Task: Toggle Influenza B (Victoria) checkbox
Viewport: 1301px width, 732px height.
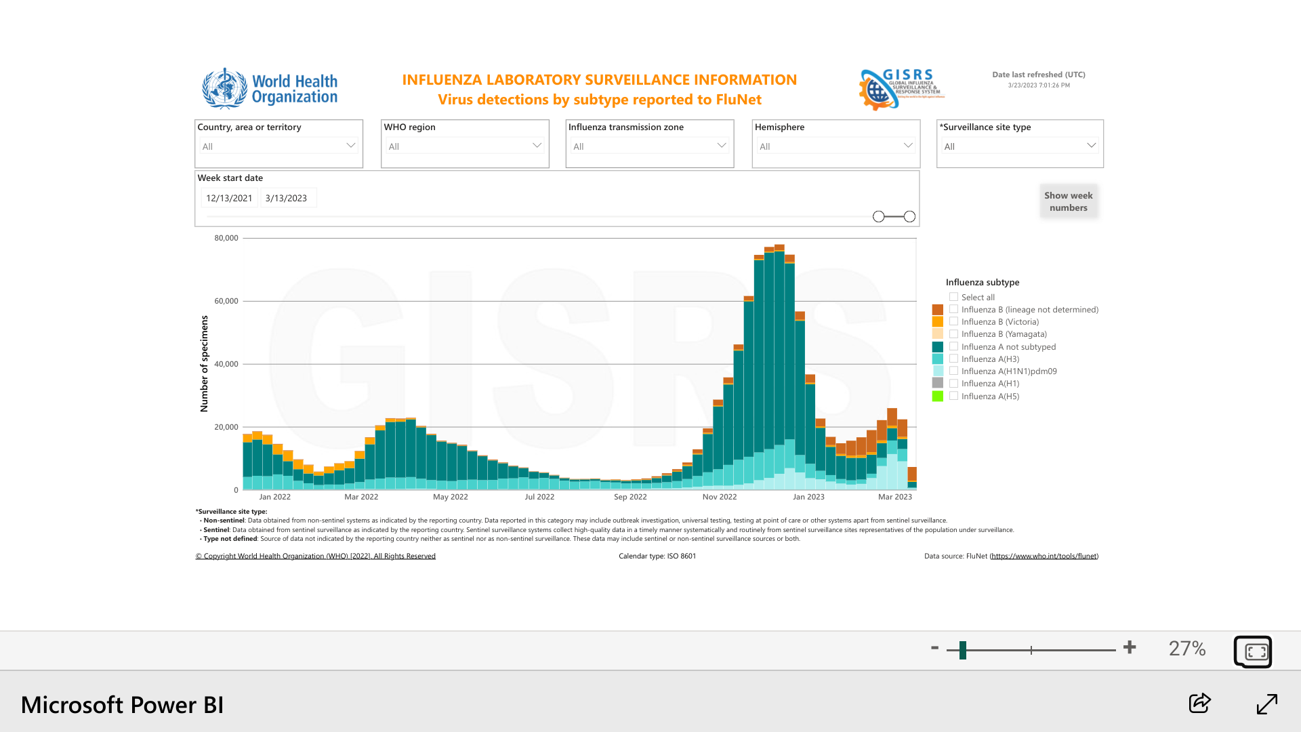Action: click(x=953, y=321)
